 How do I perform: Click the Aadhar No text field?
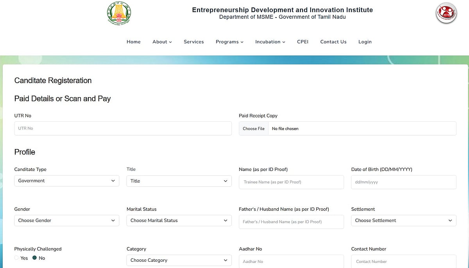(x=291, y=261)
